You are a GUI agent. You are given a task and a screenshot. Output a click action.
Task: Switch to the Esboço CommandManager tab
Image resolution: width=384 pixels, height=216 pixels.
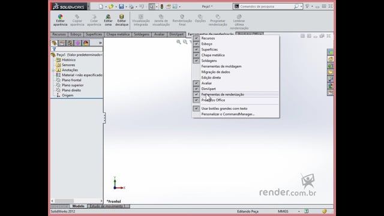[x=76, y=35]
